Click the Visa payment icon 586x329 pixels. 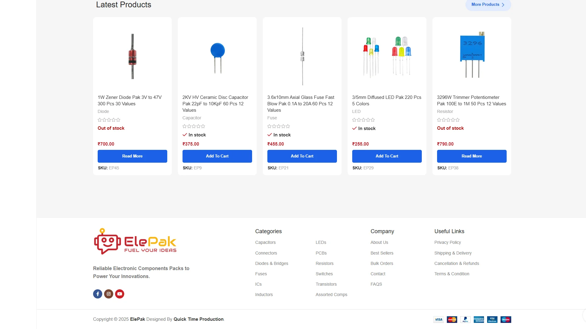[439, 320]
